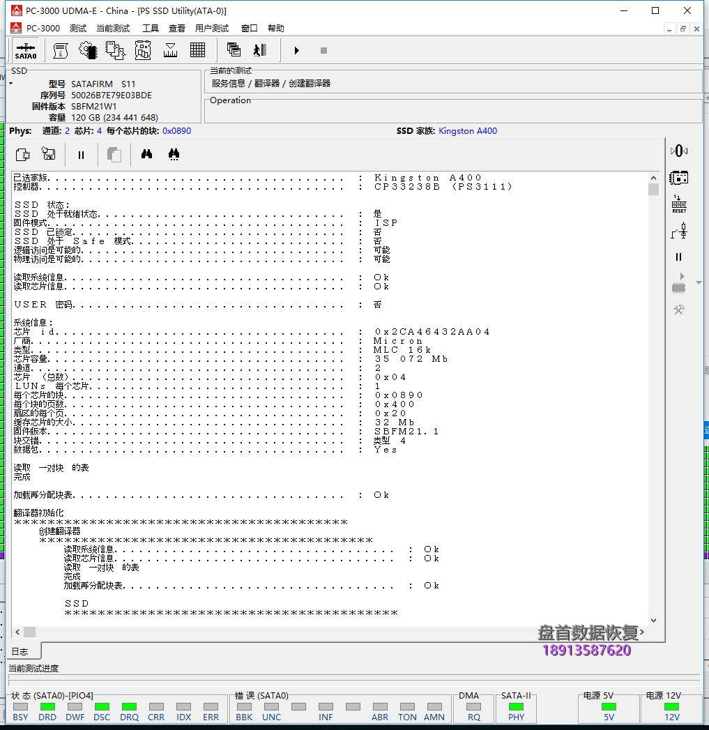Open the test script report icon
Image resolution: width=709 pixels, height=730 pixels.
tap(59, 50)
